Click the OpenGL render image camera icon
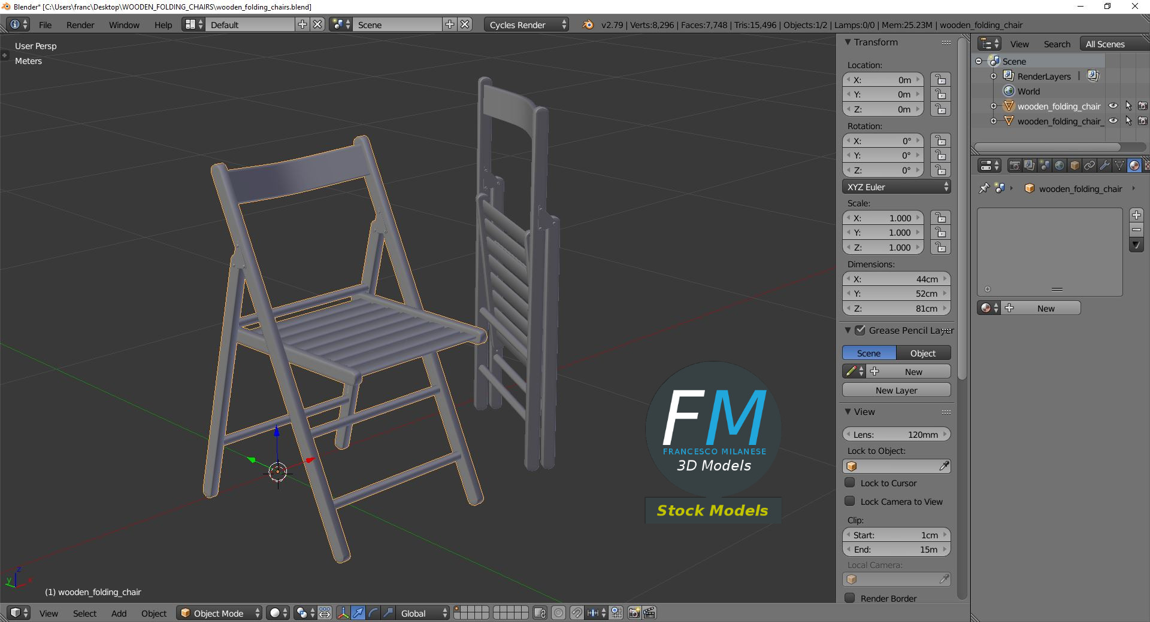 (634, 613)
